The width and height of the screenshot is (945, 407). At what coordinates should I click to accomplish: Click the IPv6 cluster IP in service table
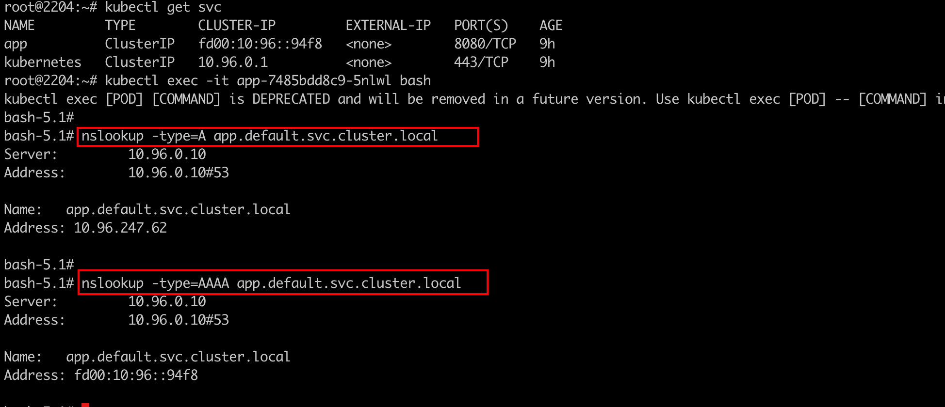pyautogui.click(x=260, y=44)
